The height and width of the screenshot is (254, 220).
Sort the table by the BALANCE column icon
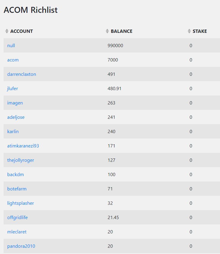(107, 31)
